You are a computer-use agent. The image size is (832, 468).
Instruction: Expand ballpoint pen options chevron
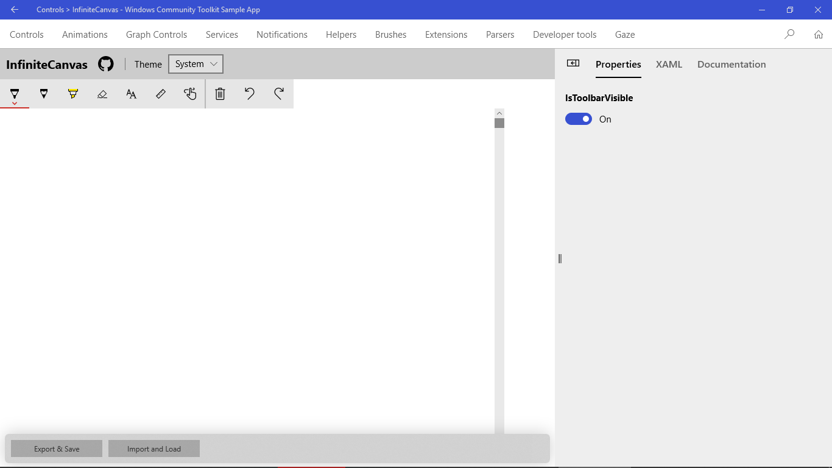pyautogui.click(x=15, y=104)
